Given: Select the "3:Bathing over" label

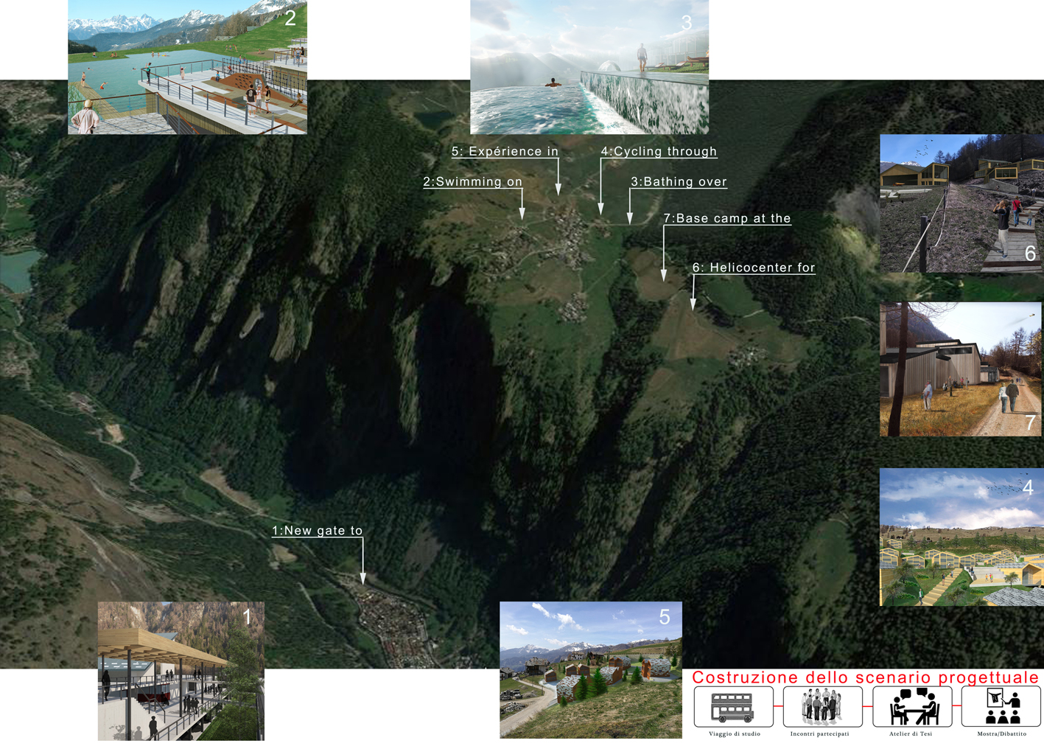Looking at the screenshot, I should tap(679, 182).
